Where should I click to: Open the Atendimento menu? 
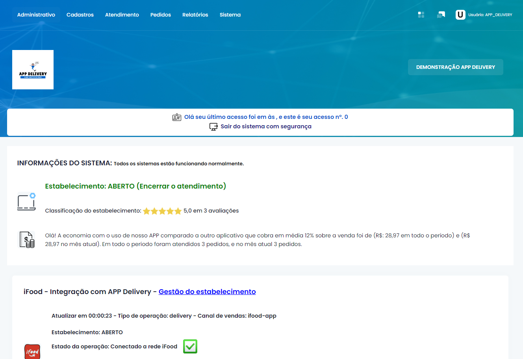[x=122, y=15]
